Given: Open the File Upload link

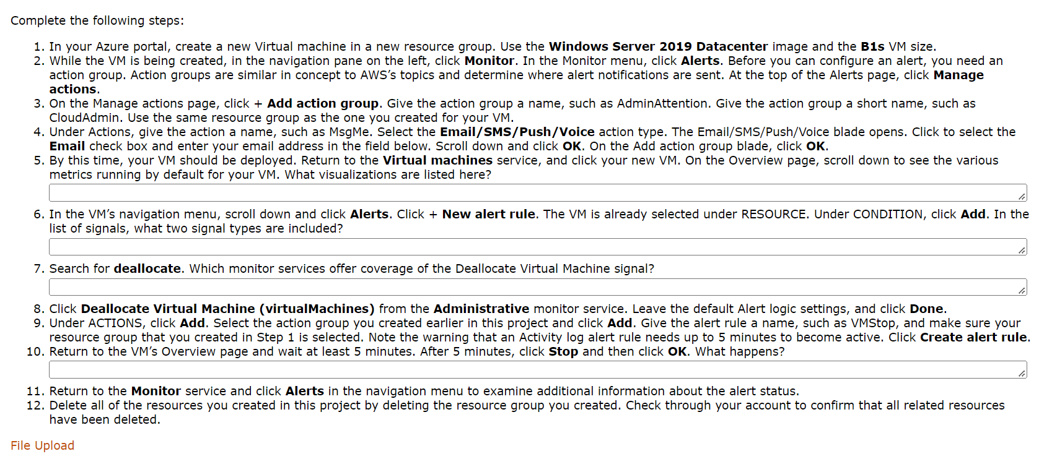Looking at the screenshot, I should (42, 445).
